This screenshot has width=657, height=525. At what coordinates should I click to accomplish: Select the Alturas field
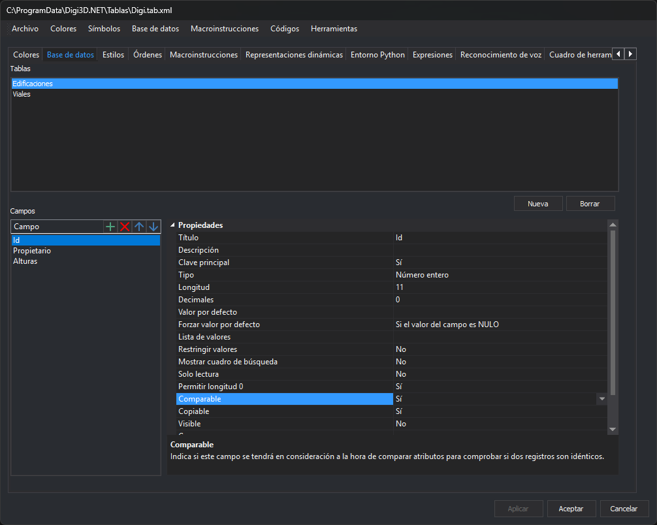coord(86,261)
